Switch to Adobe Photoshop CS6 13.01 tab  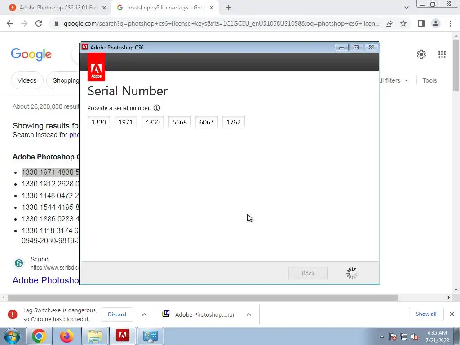tap(58, 8)
